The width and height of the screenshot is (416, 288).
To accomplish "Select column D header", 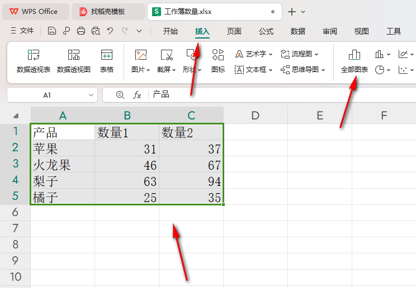I will tap(256, 116).
